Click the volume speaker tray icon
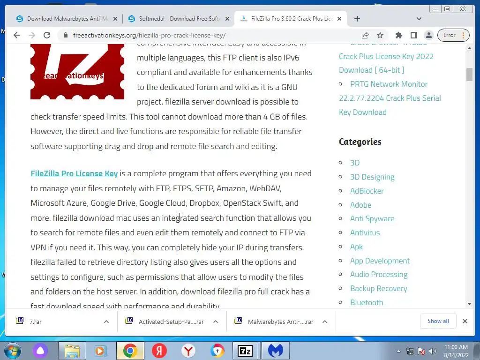 pos(433,351)
